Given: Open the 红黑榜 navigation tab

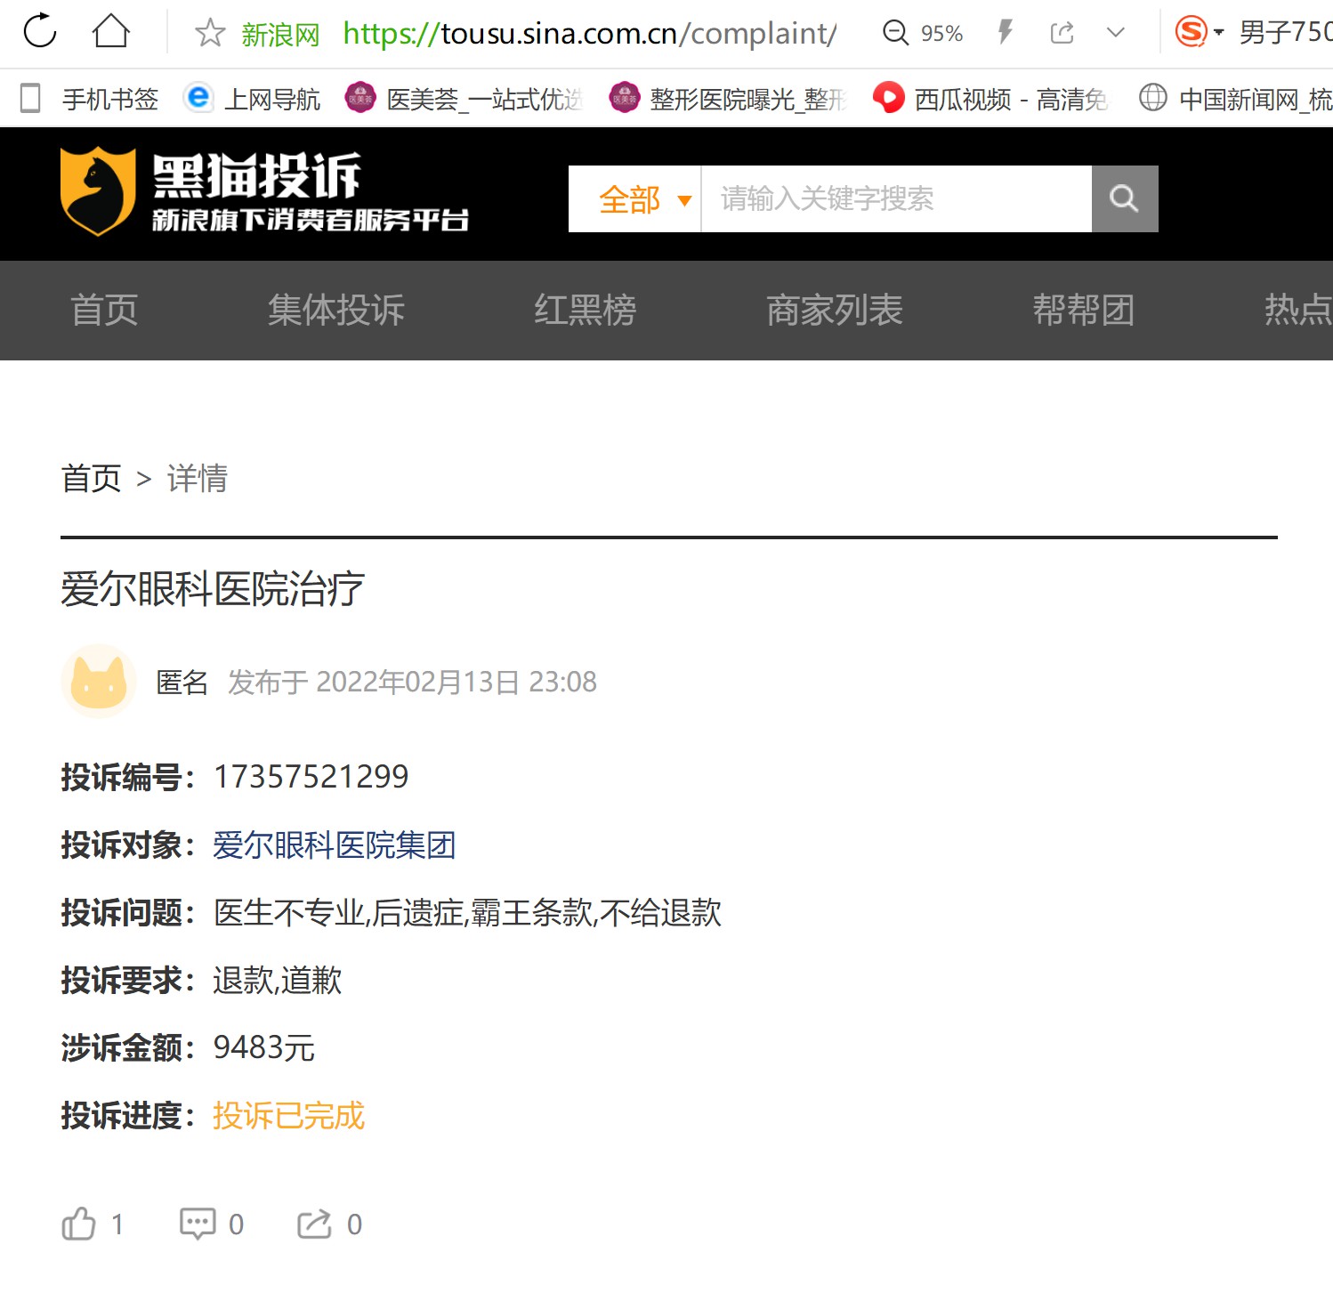Looking at the screenshot, I should point(585,311).
